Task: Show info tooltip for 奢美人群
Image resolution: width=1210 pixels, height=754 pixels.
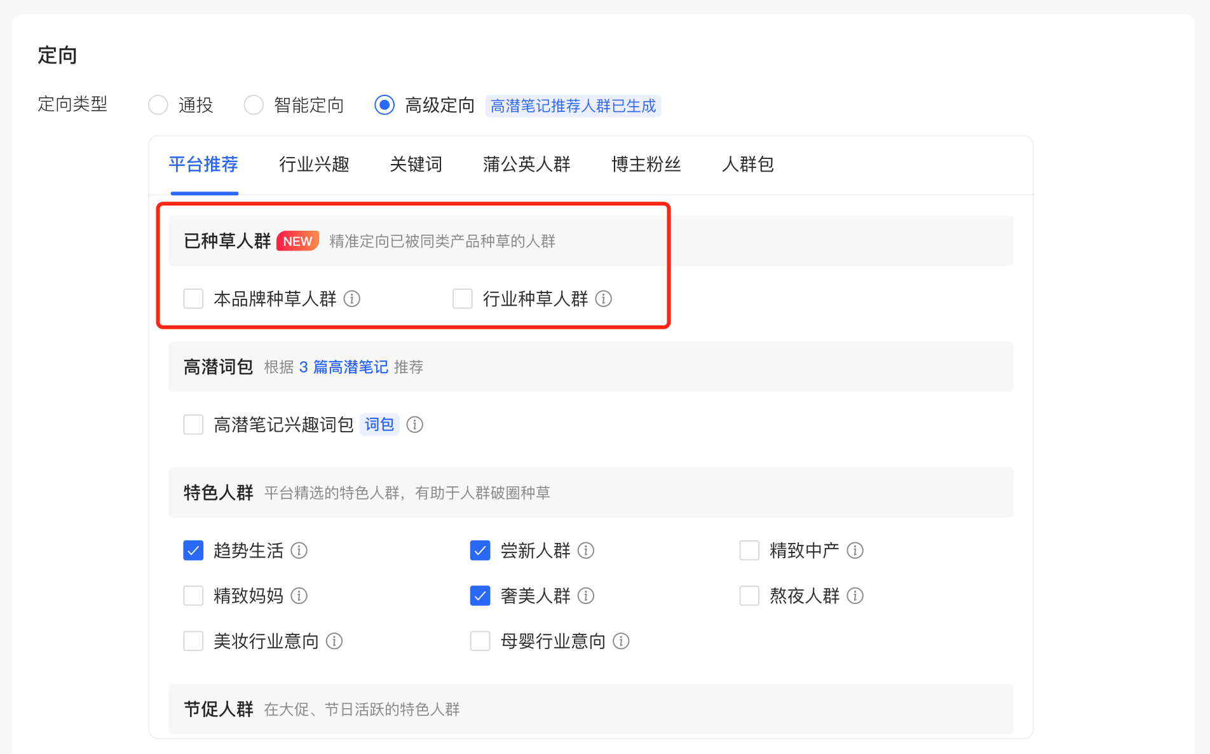Action: coord(586,596)
